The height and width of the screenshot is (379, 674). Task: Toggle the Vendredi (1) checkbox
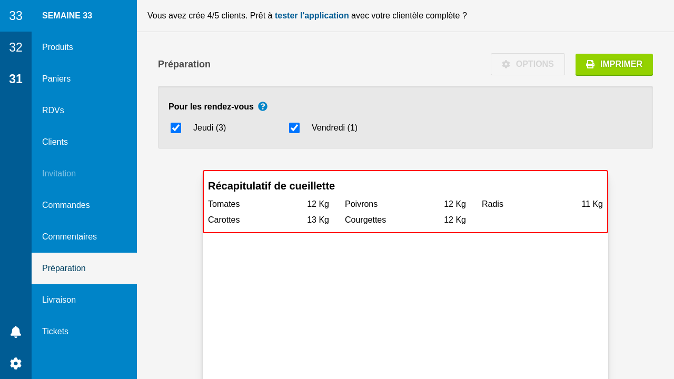tap(294, 128)
